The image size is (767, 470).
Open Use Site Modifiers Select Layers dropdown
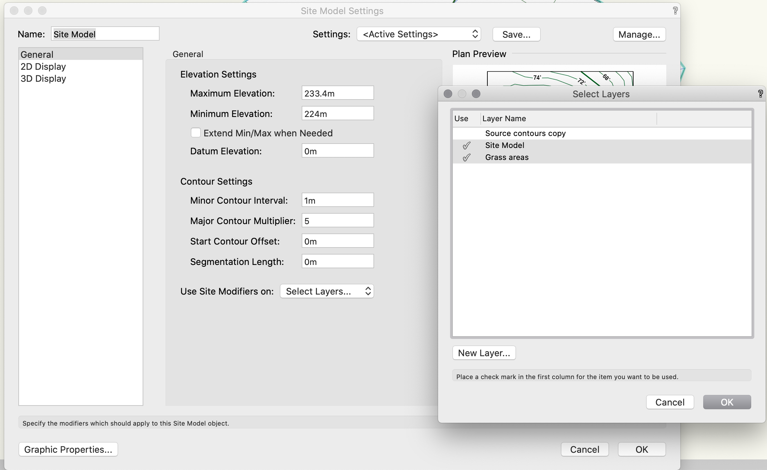pos(326,291)
